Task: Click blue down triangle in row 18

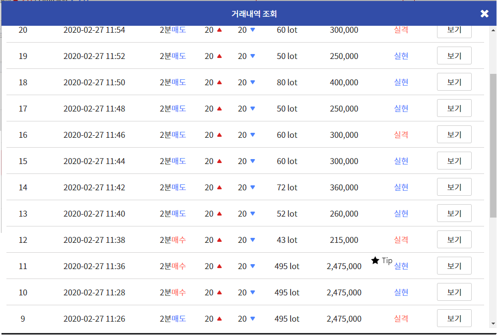Action: [252, 82]
